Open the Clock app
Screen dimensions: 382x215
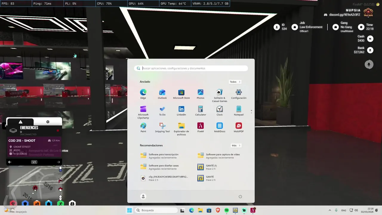pos(220,111)
